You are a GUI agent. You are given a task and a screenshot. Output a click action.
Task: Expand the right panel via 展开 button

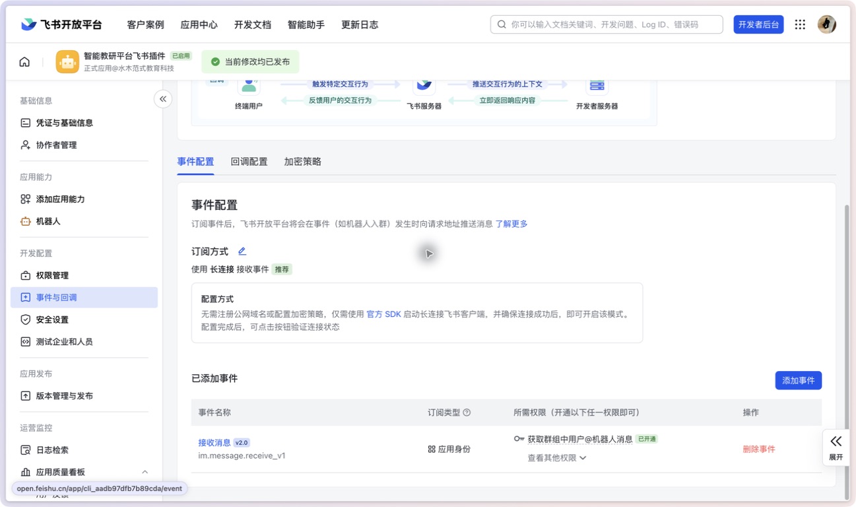836,447
